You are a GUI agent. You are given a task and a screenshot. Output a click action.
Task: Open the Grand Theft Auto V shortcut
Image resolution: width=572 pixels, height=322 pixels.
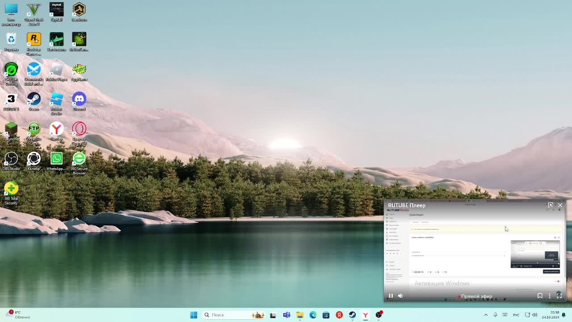click(x=34, y=14)
